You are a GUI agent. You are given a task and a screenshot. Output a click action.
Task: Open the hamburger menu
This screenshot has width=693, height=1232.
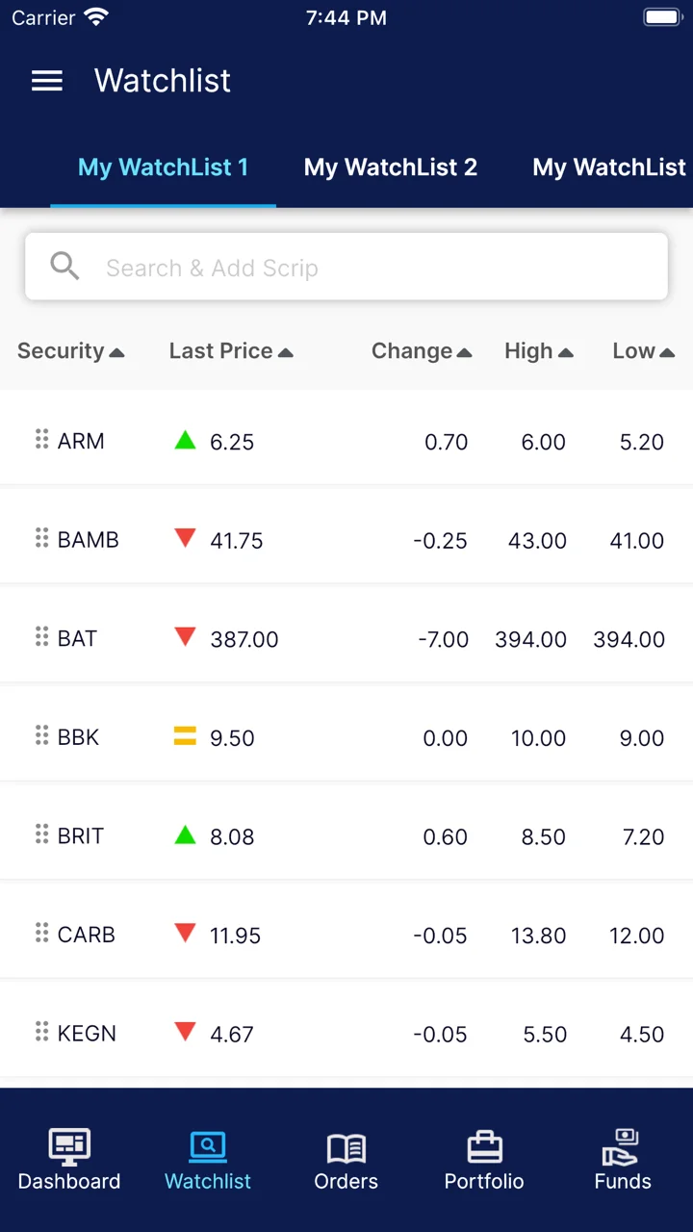coord(47,81)
